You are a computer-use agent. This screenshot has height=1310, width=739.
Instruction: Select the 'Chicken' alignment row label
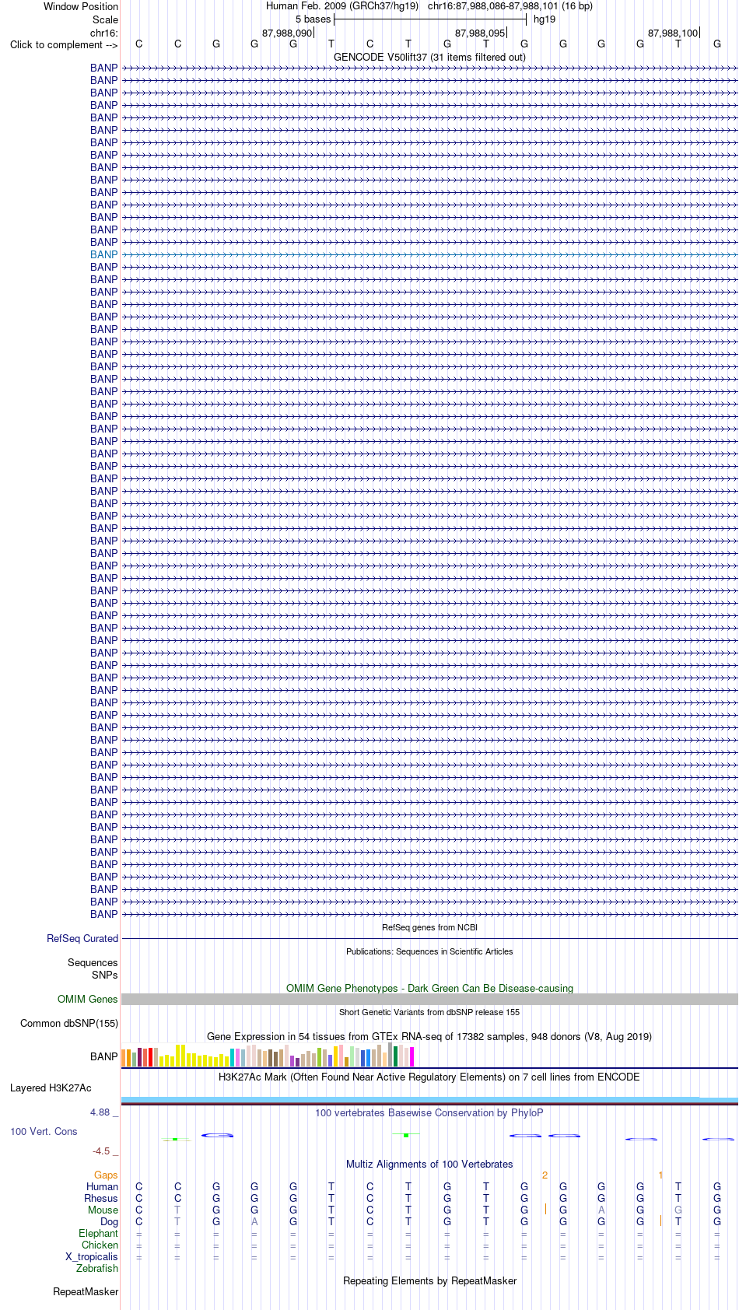point(100,1245)
